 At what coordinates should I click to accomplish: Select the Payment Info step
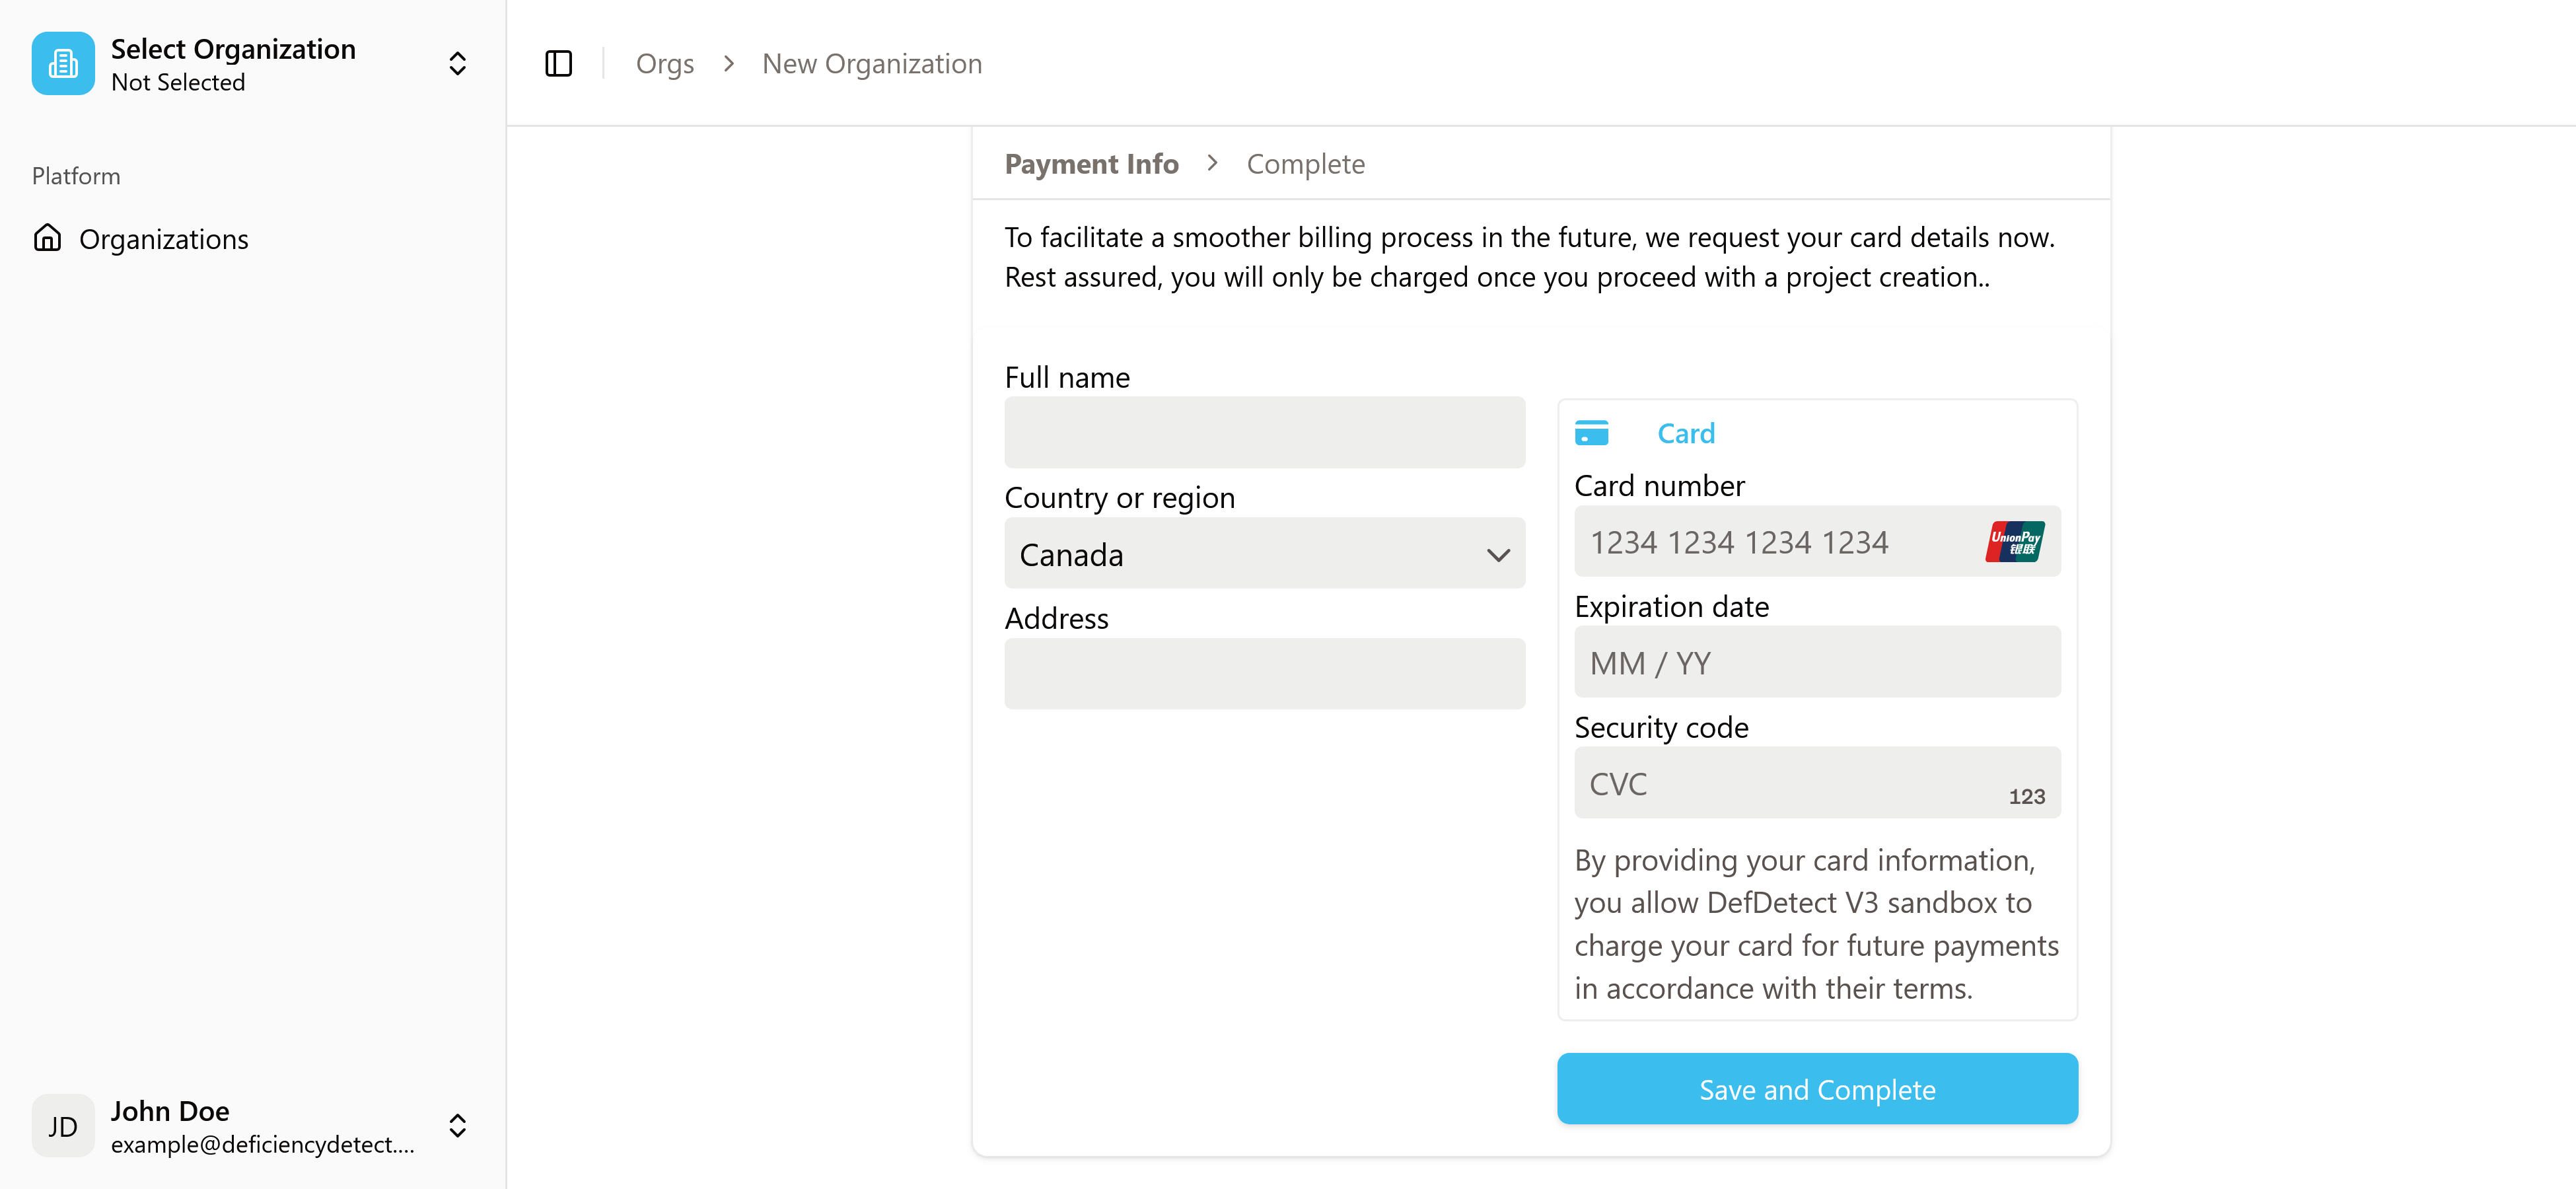click(x=1091, y=163)
